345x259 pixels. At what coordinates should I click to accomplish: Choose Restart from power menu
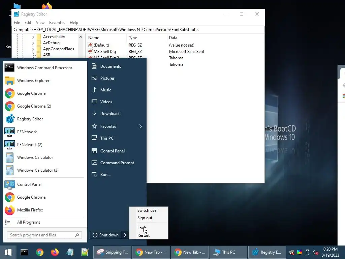tap(149, 235)
